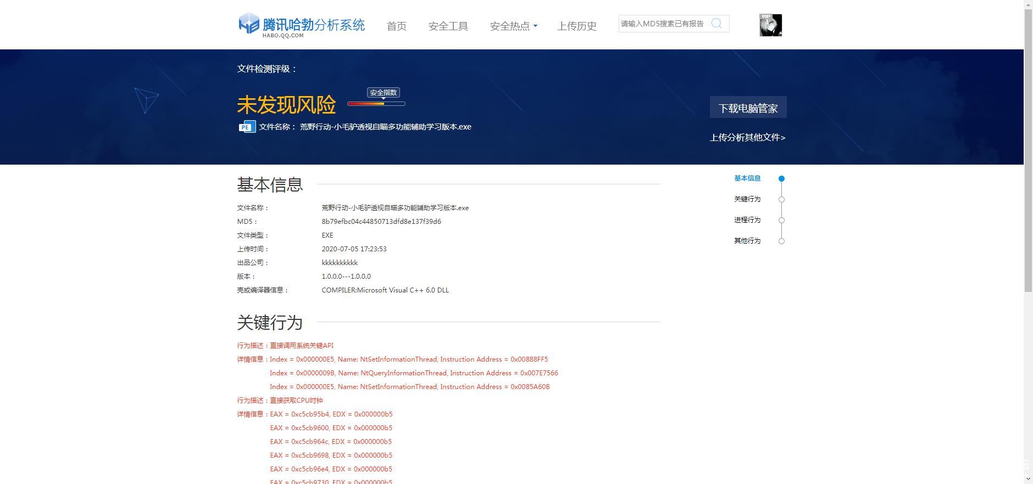Viewport: 1033px width, 484px height.
Task: Expand the 安全热点 dropdown menu
Action: tap(513, 26)
